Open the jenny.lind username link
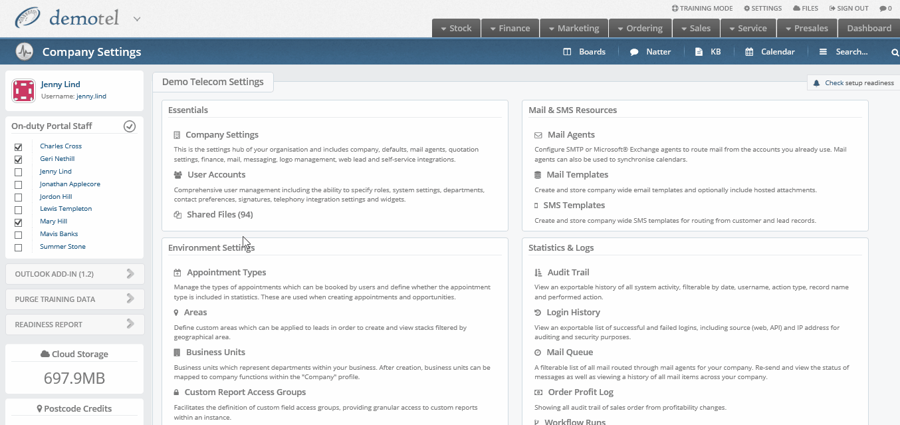The height and width of the screenshot is (425, 900). (x=91, y=96)
